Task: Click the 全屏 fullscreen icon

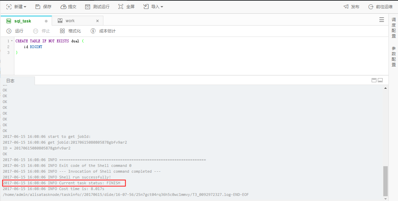Action: pos(121,7)
